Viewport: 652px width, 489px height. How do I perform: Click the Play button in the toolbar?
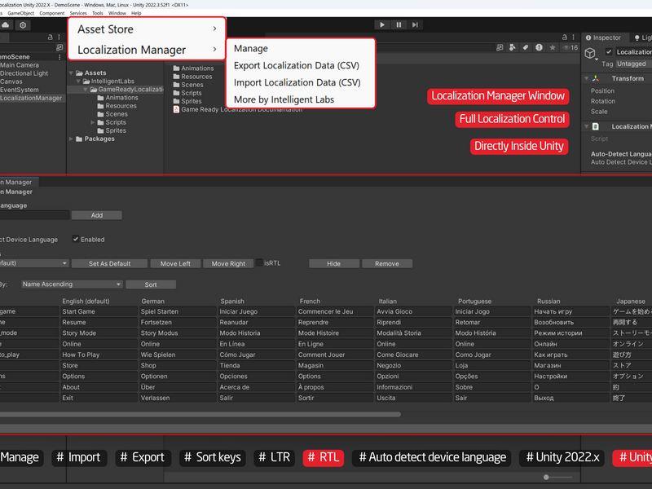[x=381, y=25]
